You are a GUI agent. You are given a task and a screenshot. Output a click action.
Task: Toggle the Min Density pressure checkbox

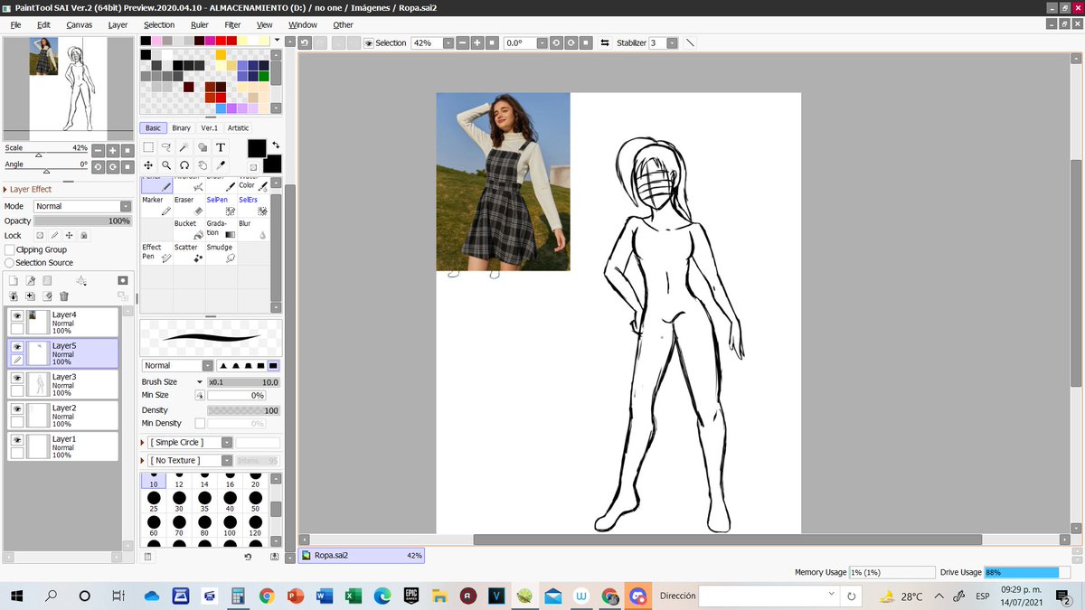(200, 423)
